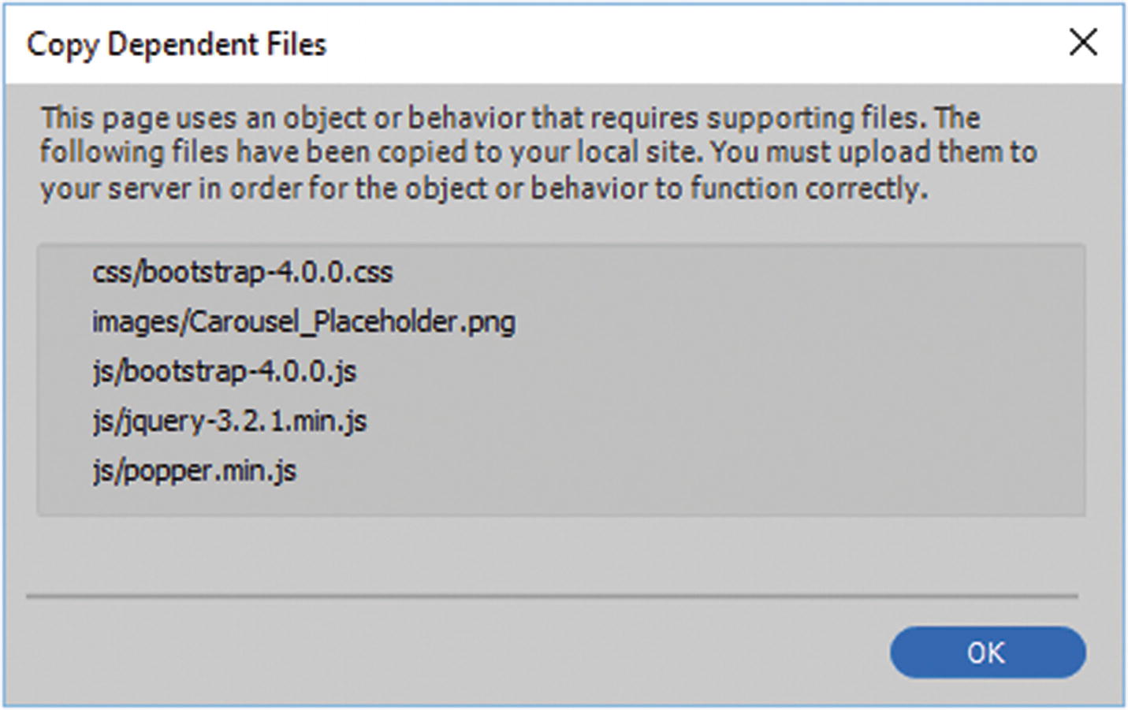Pick the js/jquery-3.2.1.min.js entry
This screenshot has width=1128, height=710.
point(229,421)
